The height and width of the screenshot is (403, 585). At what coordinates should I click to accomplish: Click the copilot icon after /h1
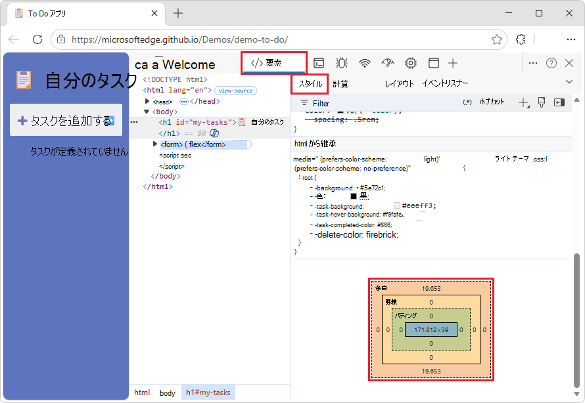214,133
